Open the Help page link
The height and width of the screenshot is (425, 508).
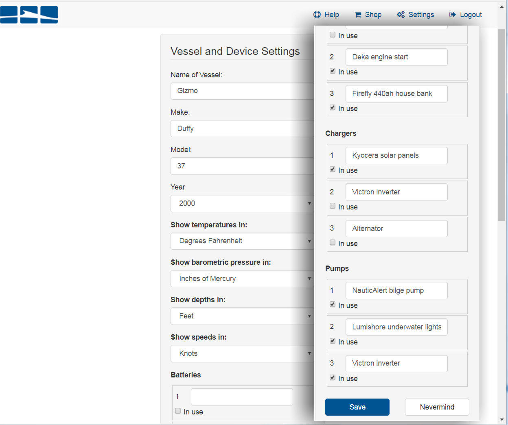click(x=326, y=15)
